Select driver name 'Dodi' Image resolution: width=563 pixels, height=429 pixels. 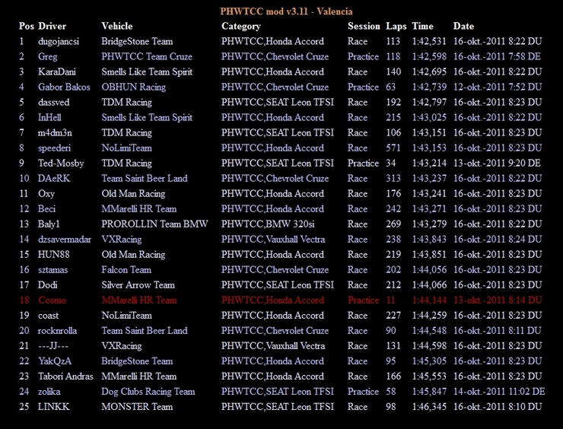click(x=48, y=285)
